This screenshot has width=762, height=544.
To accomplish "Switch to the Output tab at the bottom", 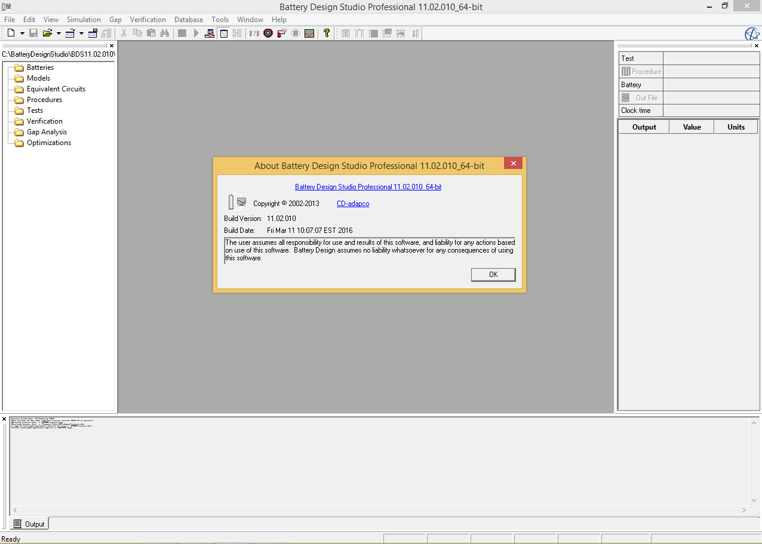I will tap(29, 524).
